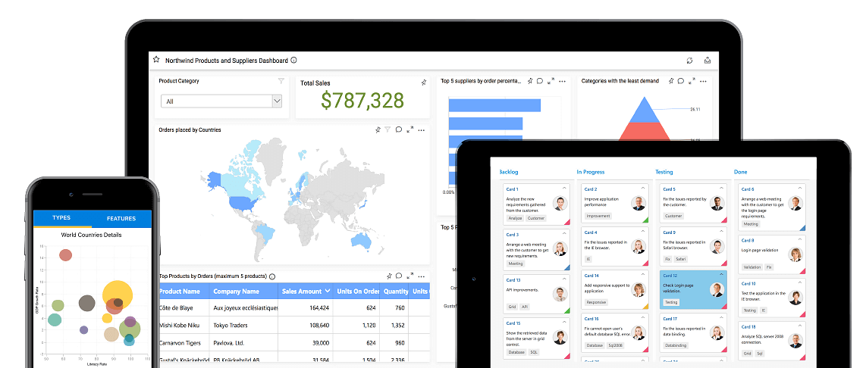
Task: Select the Côte de Blaye product cell
Action: coord(184,308)
